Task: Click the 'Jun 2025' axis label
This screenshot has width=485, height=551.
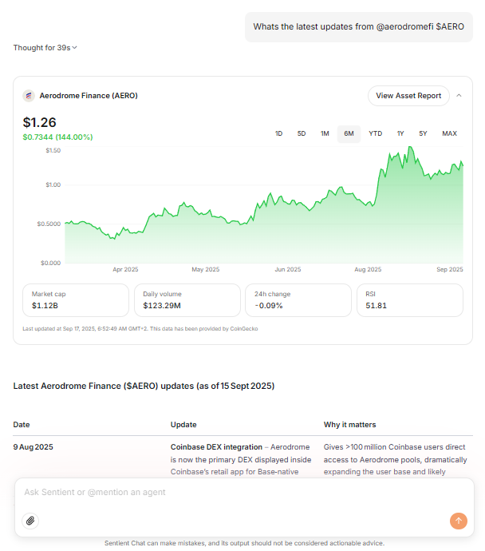Action: (x=288, y=270)
